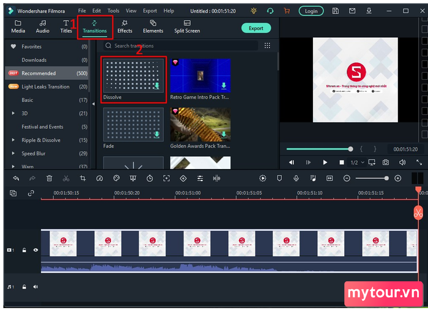
Task: Select the Fade transition thumbnail
Action: tap(133, 124)
